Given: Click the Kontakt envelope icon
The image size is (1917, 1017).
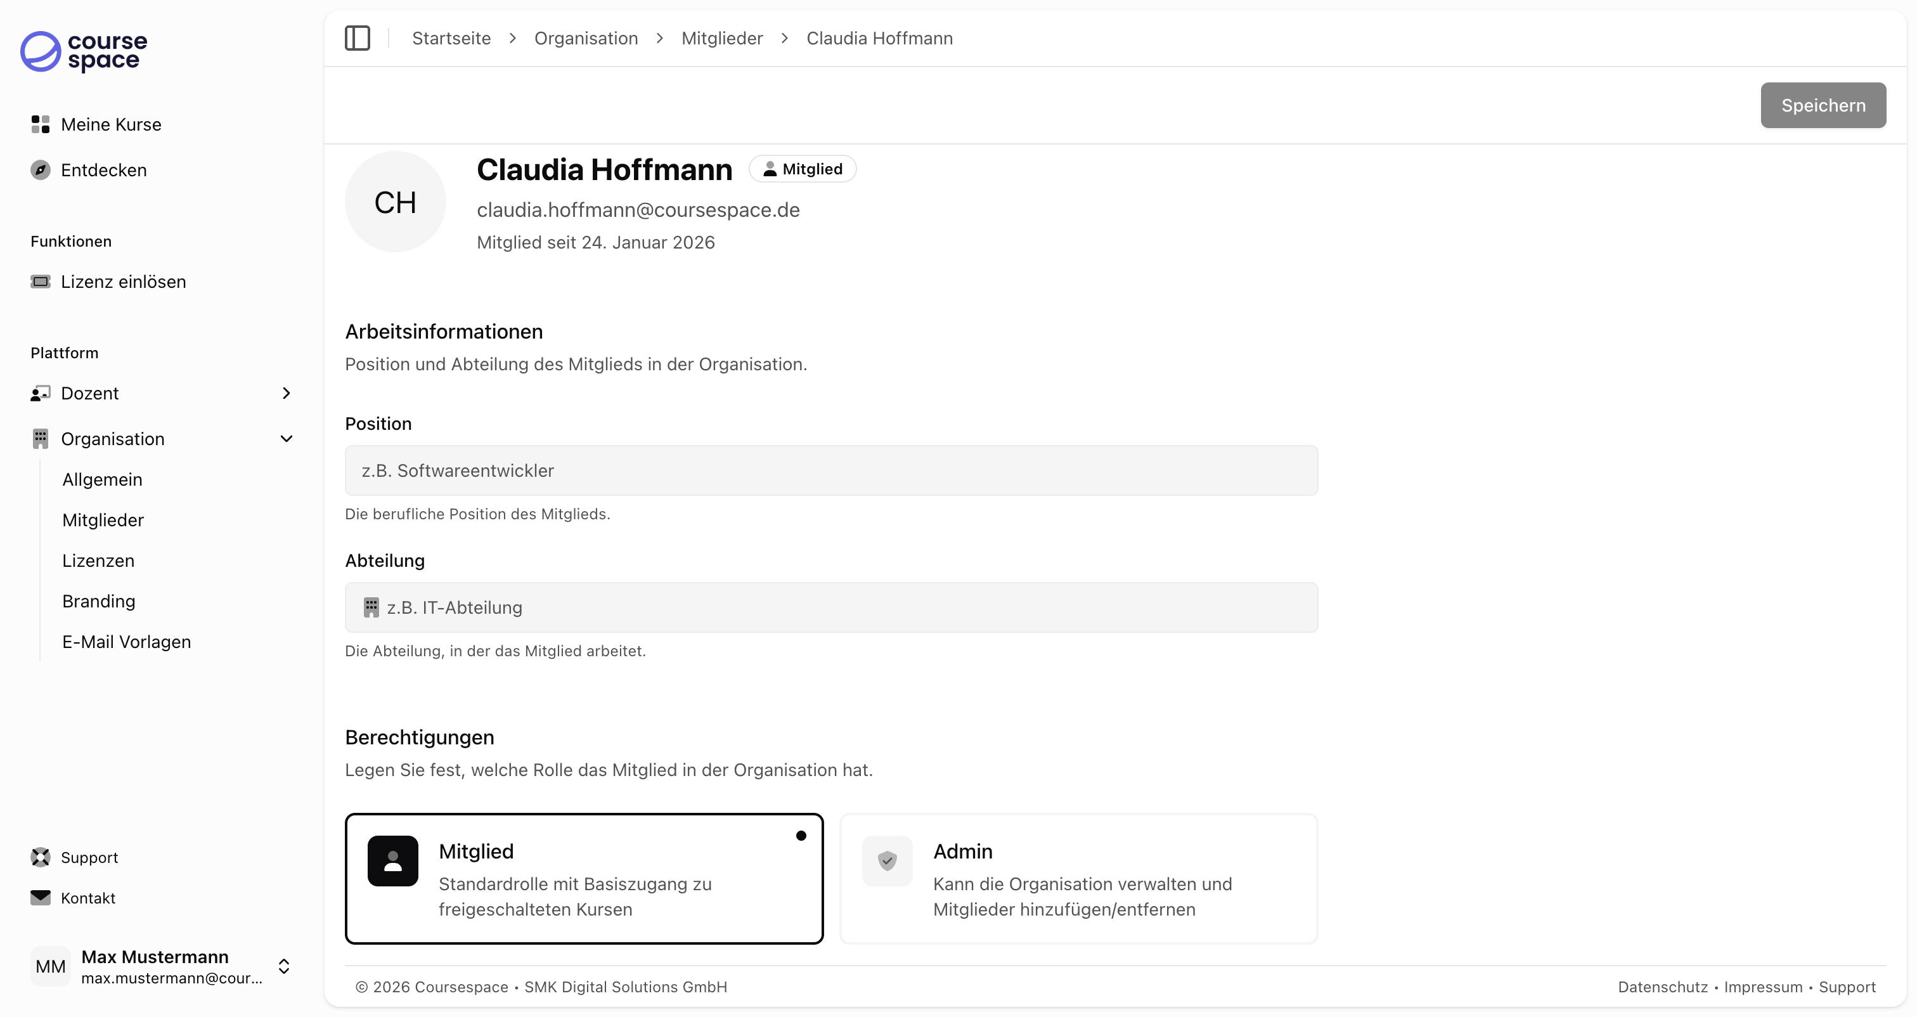Looking at the screenshot, I should 40,898.
